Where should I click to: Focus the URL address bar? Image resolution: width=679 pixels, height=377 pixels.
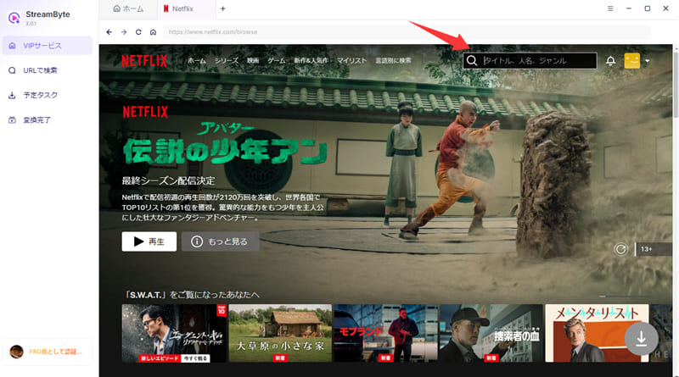coord(407,32)
